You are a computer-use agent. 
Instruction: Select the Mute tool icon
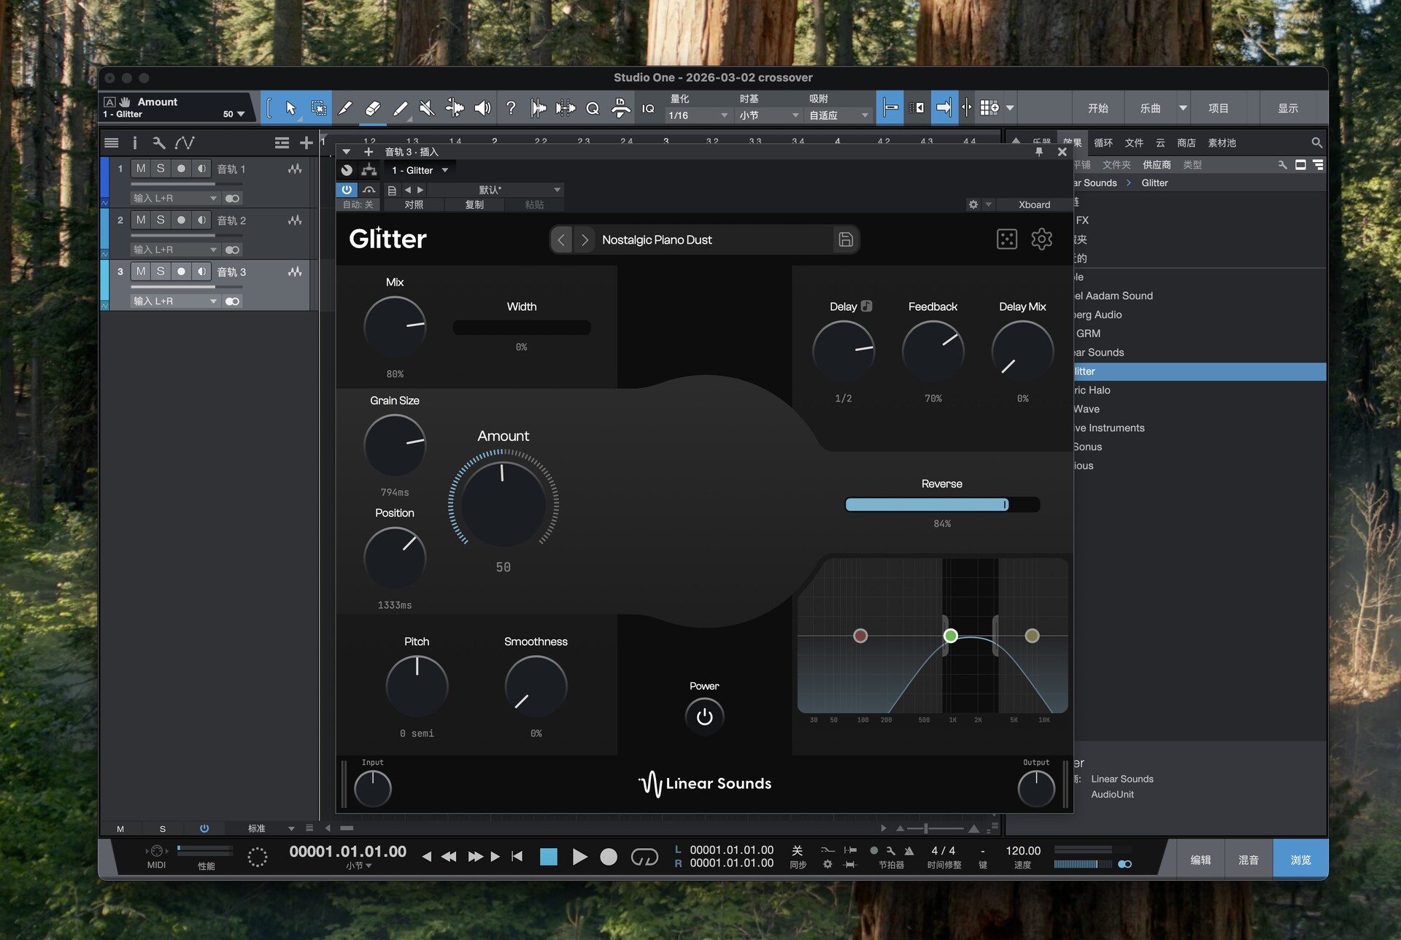click(428, 108)
